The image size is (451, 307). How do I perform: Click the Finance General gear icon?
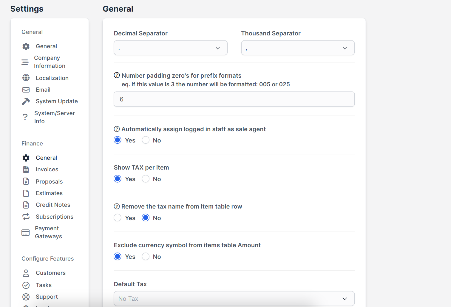pos(26,158)
